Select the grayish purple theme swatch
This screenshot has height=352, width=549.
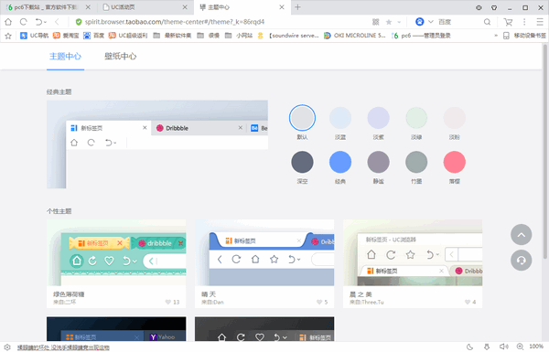[x=378, y=162]
